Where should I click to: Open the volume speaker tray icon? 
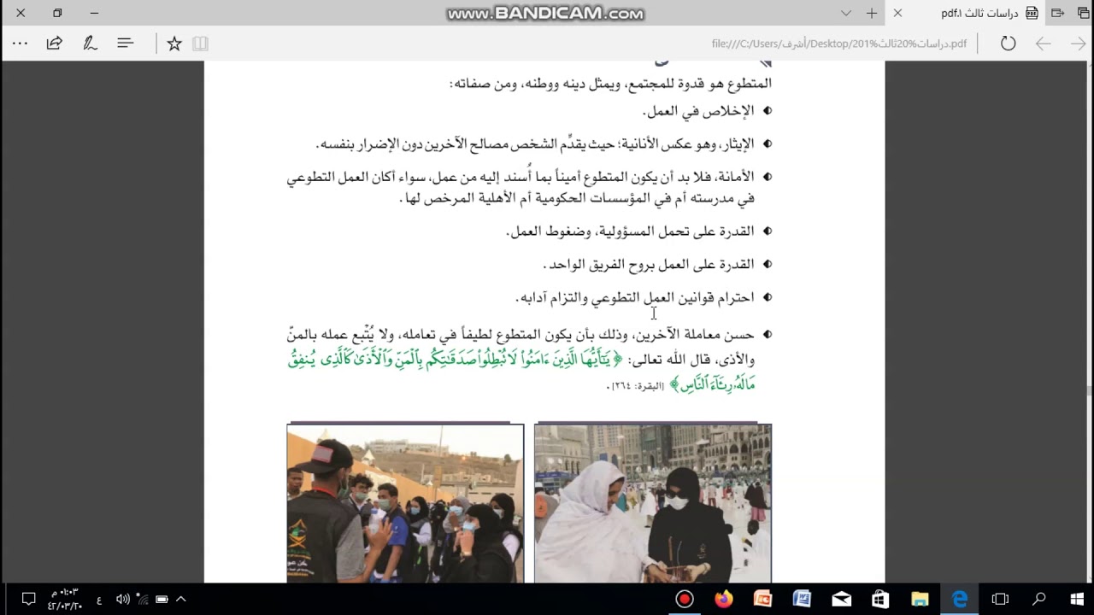[x=122, y=599]
